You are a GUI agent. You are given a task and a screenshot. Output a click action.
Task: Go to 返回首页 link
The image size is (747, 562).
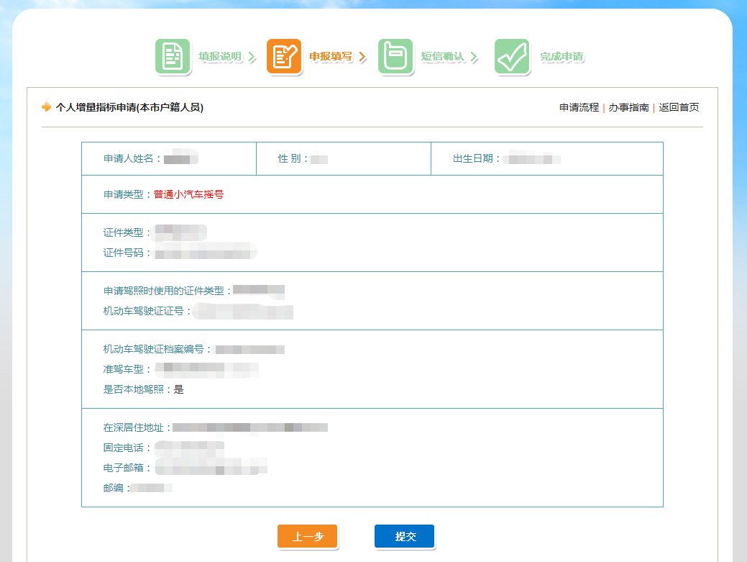pyautogui.click(x=679, y=107)
